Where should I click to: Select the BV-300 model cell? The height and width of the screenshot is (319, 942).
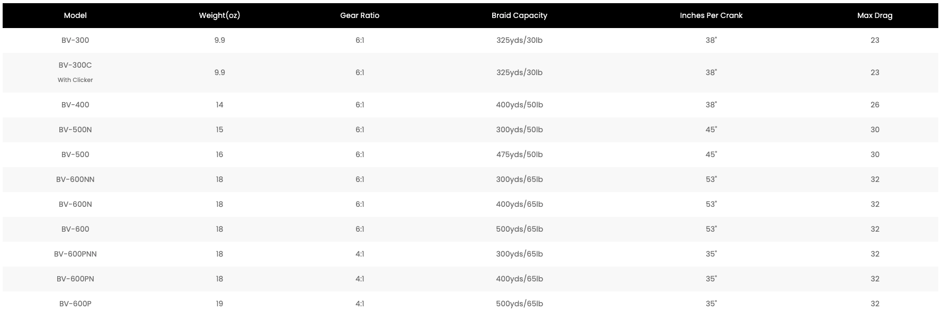point(75,40)
